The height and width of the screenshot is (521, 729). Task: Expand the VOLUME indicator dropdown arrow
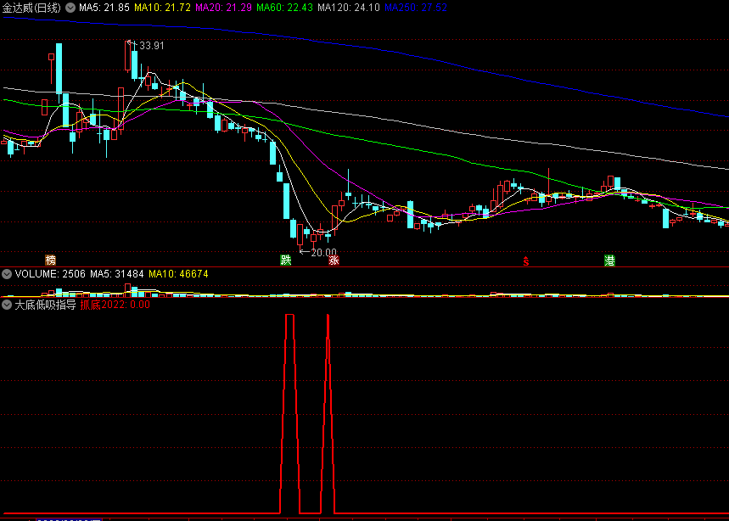tap(7, 274)
